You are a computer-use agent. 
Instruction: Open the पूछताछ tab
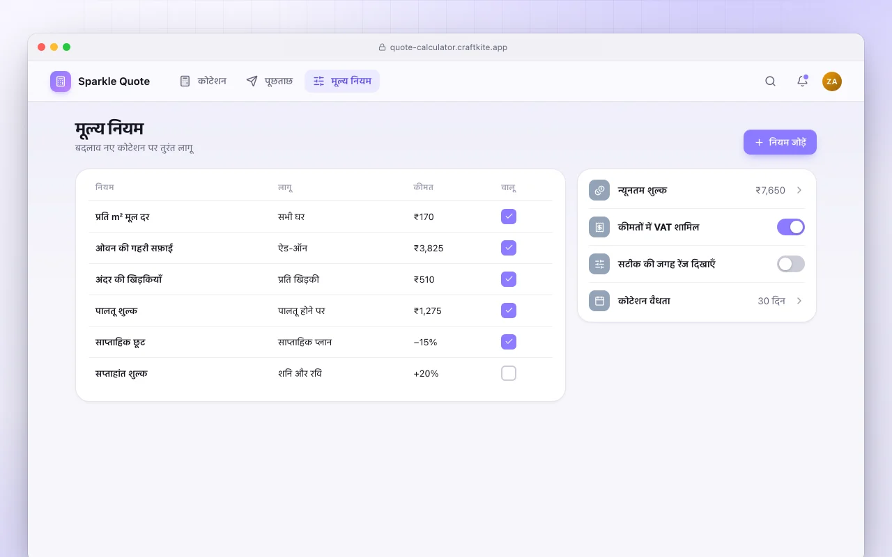click(270, 81)
